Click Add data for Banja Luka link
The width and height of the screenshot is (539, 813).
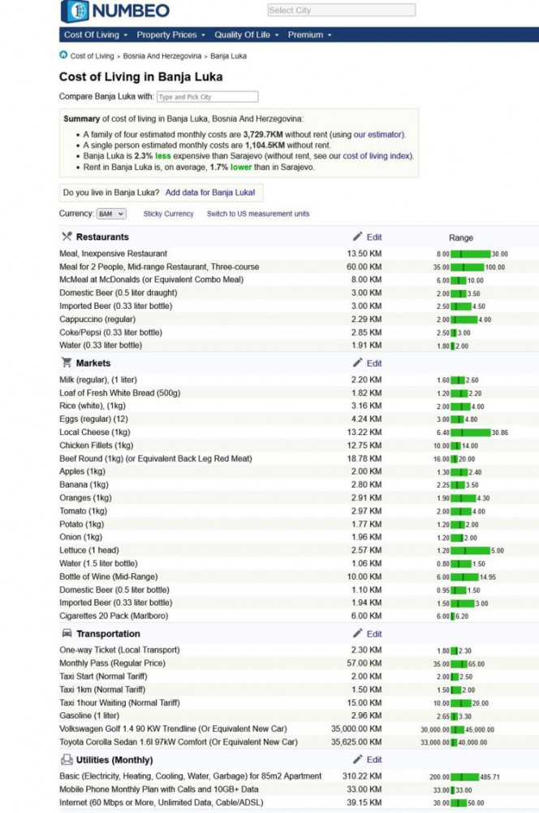pyautogui.click(x=210, y=193)
